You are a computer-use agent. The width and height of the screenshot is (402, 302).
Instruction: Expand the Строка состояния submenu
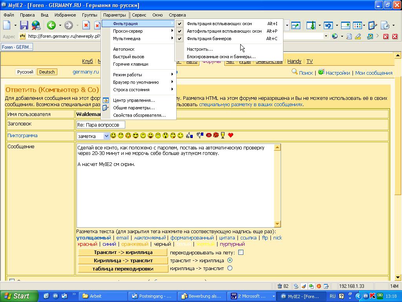(139, 90)
